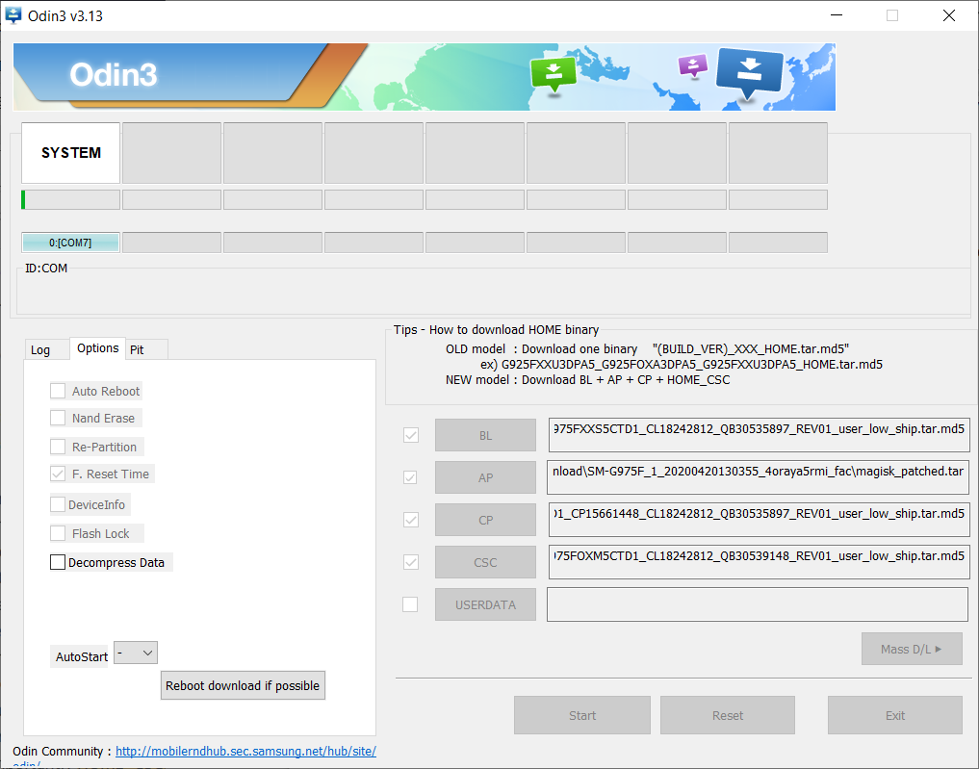This screenshot has height=769, width=979.
Task: Minimize the Odin3 window
Action: 837,15
